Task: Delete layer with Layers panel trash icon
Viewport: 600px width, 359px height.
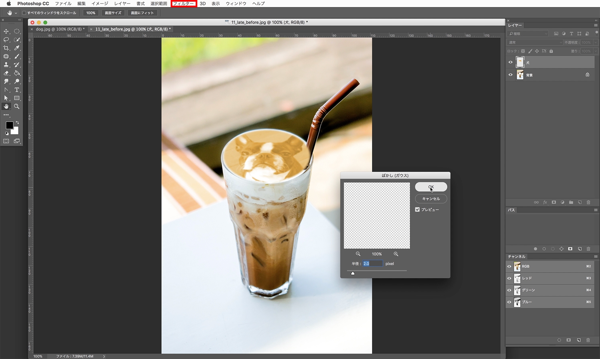Action: pos(588,202)
